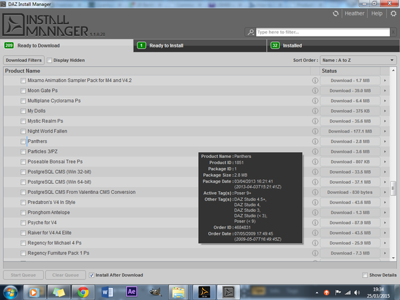
Task: Toggle the Display Hidden checkbox
Action: [x=49, y=60]
